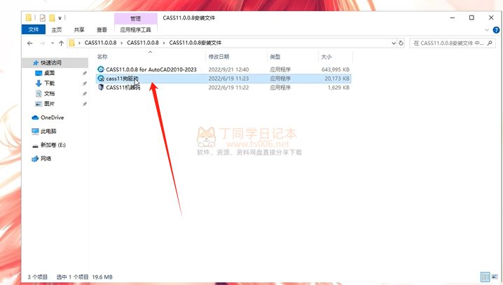This screenshot has width=503, height=285.
Task: Click the CASS11.0.0.8 for AutoCAD2010-2023 installer icon
Action: [x=102, y=70]
